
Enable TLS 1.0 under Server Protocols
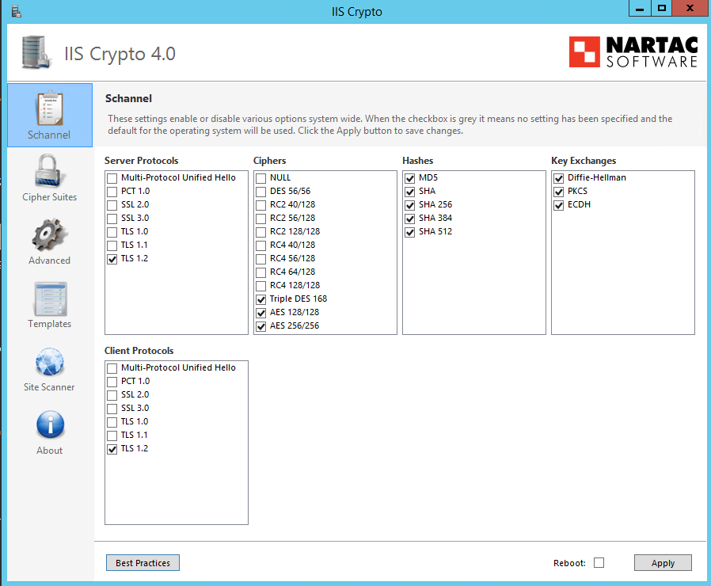[112, 232]
